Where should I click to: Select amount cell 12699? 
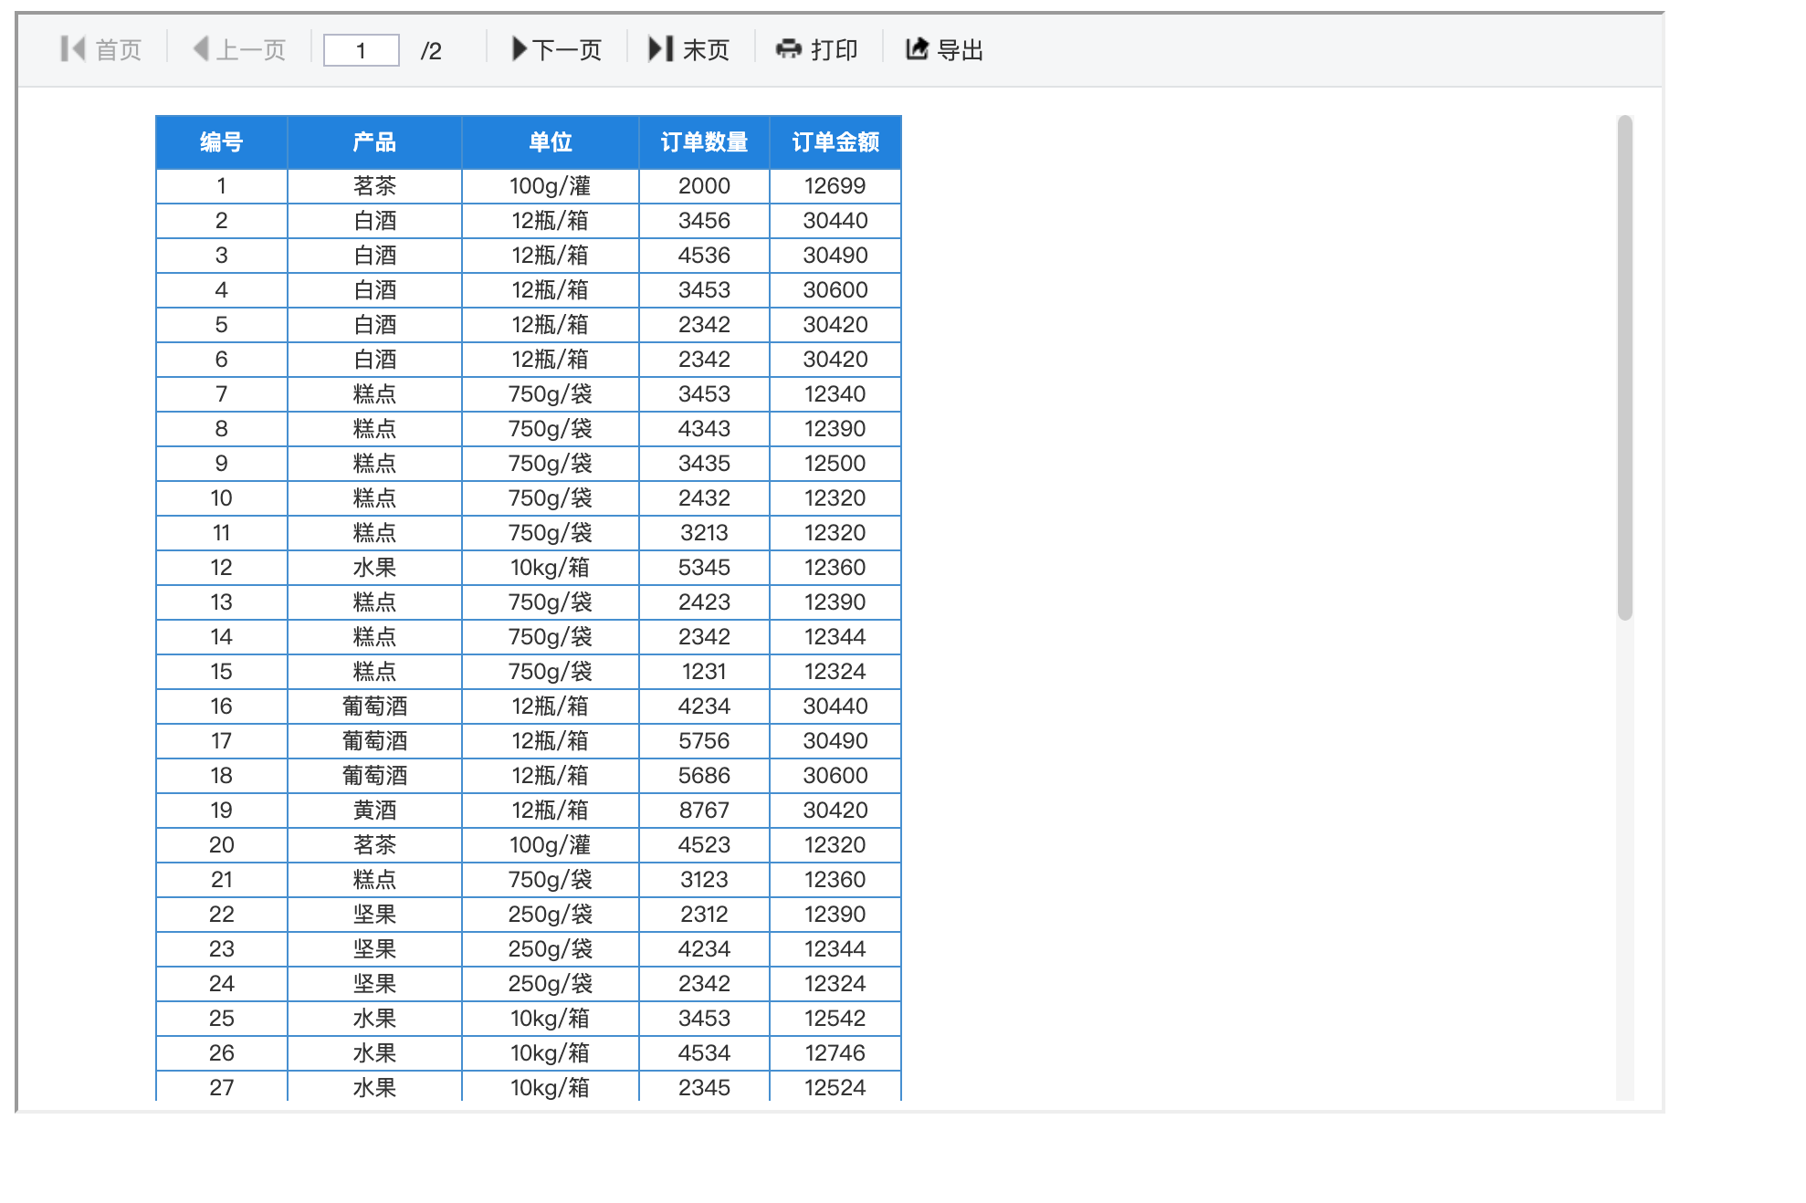click(x=835, y=186)
